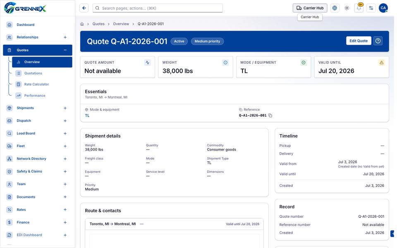Open the CA user avatar menu
The width and height of the screenshot is (397, 248).
click(383, 8)
